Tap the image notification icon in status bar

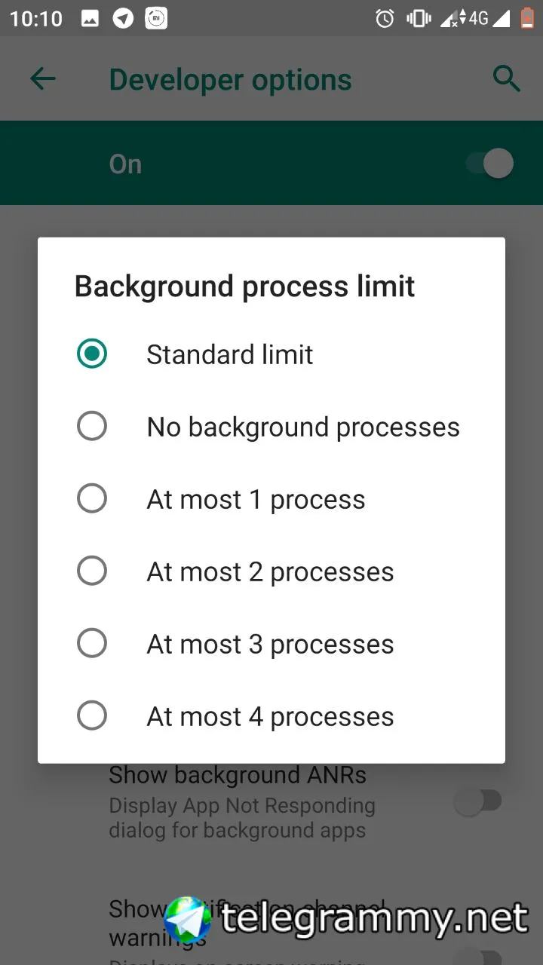90,19
